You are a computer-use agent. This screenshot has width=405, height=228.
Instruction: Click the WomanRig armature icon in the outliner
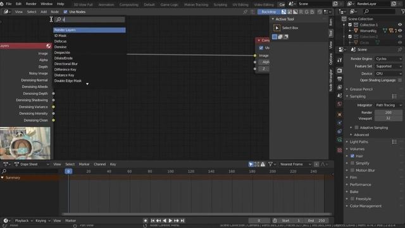point(356,31)
